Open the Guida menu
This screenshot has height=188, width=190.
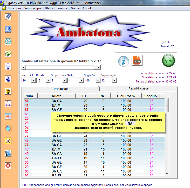coord(75,8)
